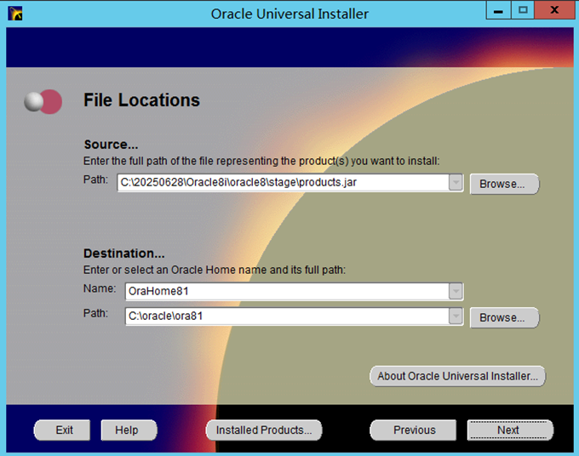Open Help for File Locations
579x456 pixels.
click(129, 430)
